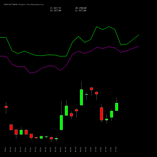This screenshot has width=157, height=157.
Task: Select the red candle for 19 Jan
Action: (x=6, y=107)
